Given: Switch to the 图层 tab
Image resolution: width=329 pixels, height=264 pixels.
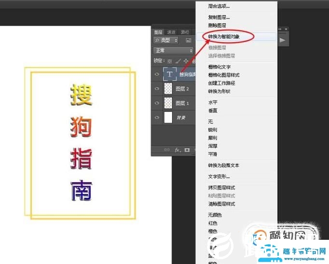Looking at the screenshot, I should pos(158,32).
